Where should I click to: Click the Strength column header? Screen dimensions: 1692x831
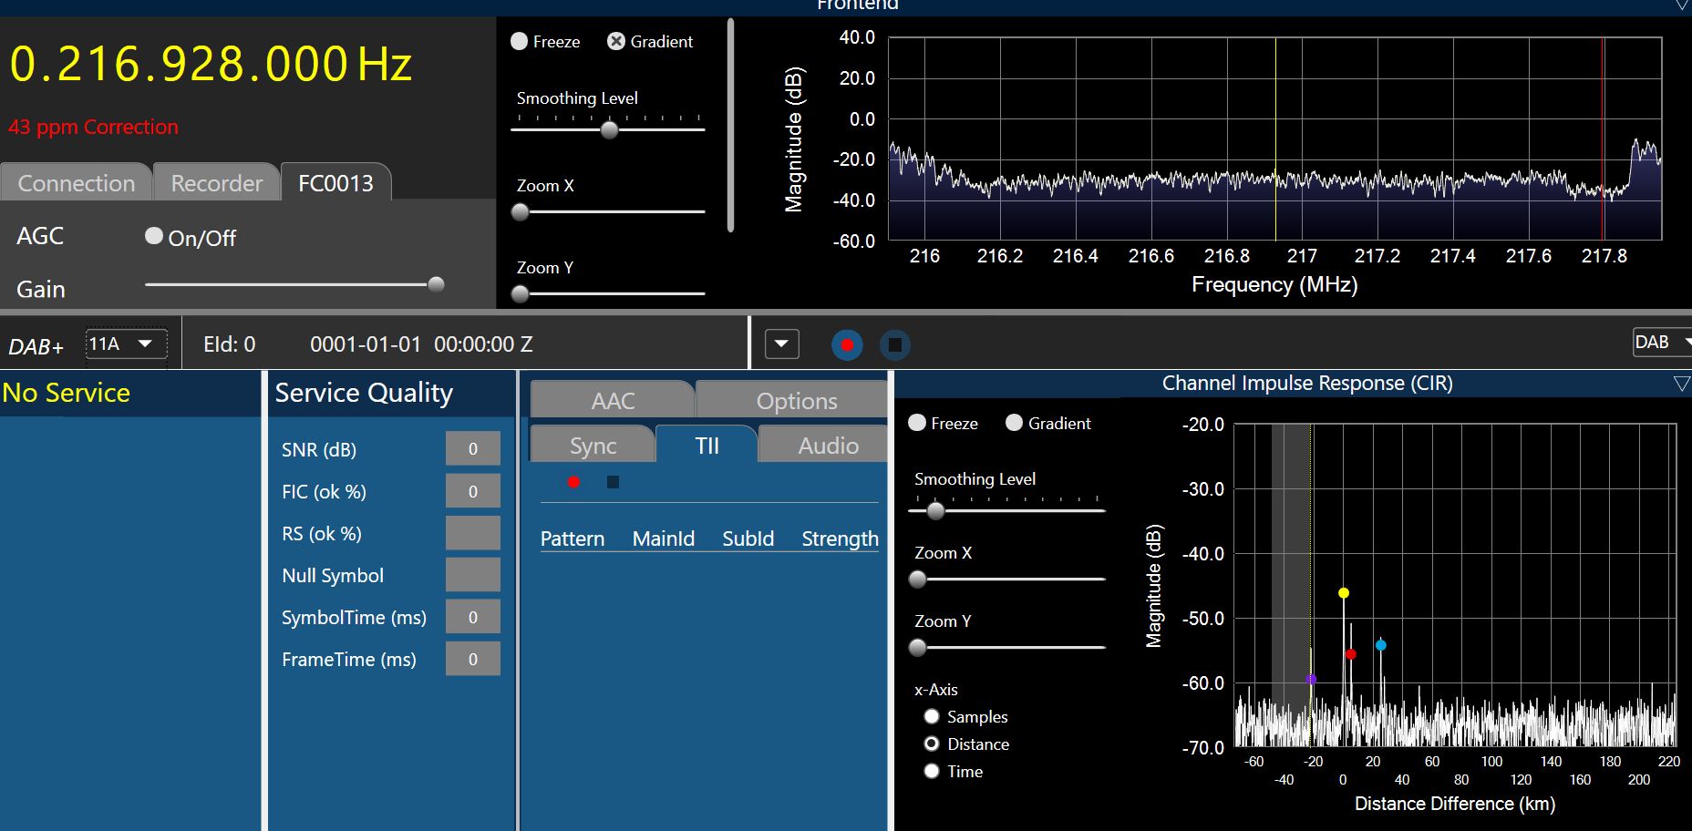tap(840, 539)
